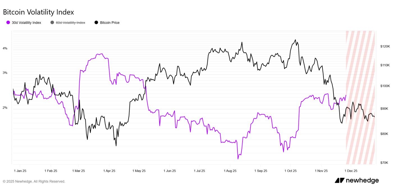This screenshot has width=393, height=189.
Task: Click the $100K price axis label
Action: point(385,86)
